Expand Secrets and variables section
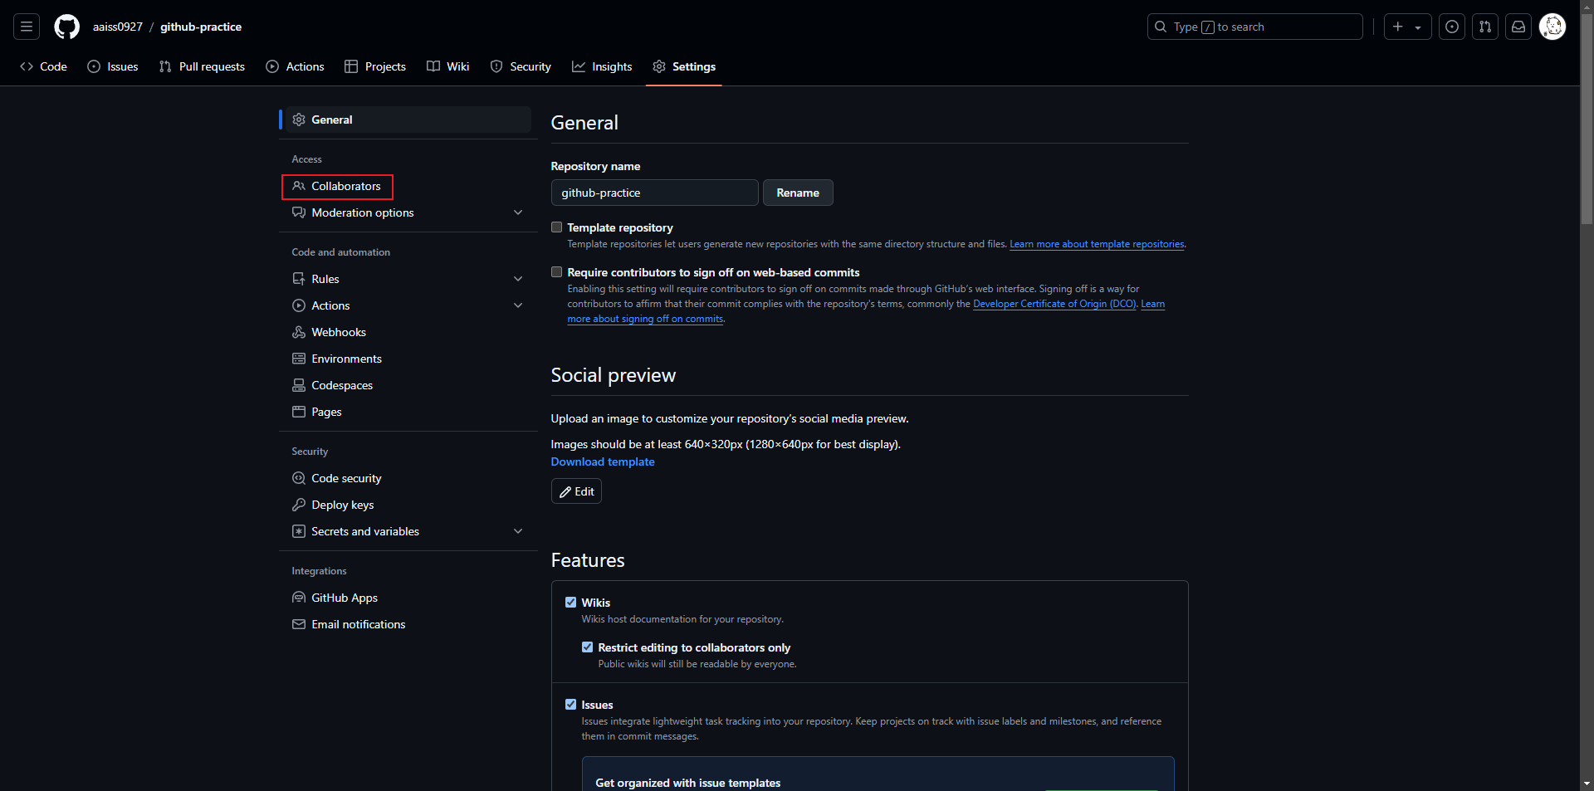1594x791 pixels. pos(518,531)
